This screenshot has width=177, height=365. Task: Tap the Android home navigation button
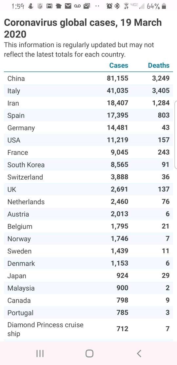coord(89,353)
